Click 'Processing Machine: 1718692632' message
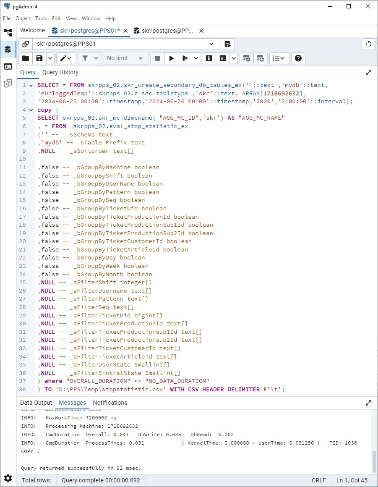378x487 pixels. [x=92, y=426]
